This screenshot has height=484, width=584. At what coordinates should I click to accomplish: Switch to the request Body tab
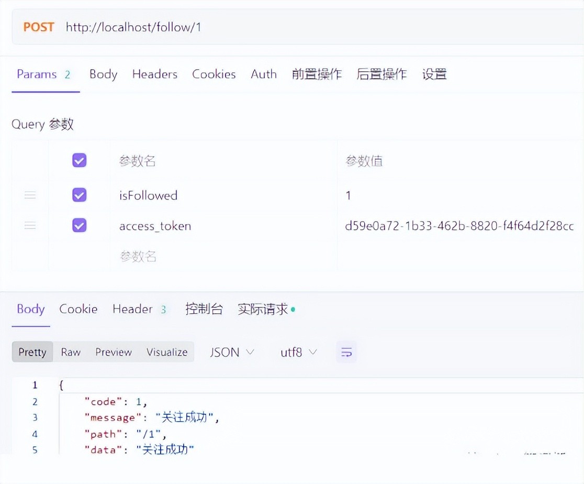click(103, 74)
